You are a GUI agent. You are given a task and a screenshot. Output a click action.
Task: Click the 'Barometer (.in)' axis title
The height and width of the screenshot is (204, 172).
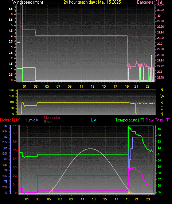(149, 2)
